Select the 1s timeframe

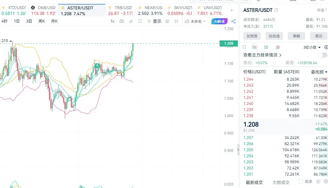pyautogui.click(x=112, y=21)
